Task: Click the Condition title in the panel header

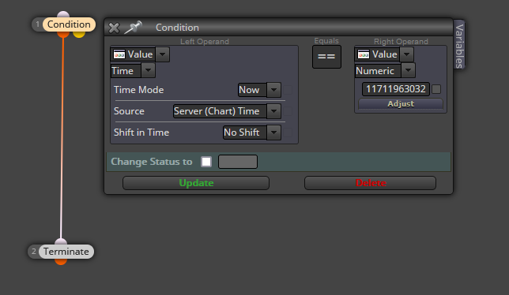Action: tap(177, 28)
